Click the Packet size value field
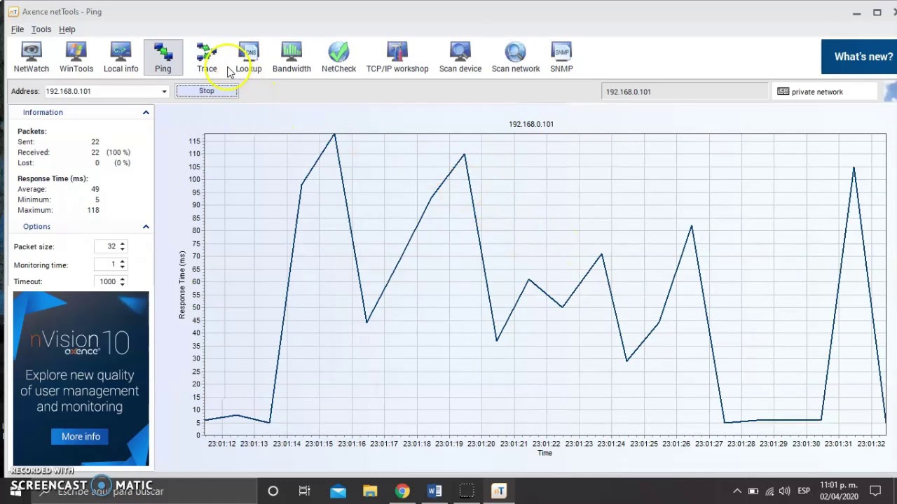The width and height of the screenshot is (897, 504). [x=107, y=246]
